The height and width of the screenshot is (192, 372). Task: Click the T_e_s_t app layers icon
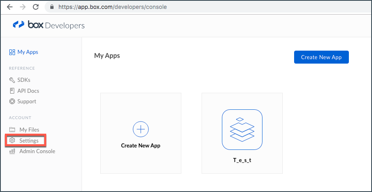tap(242, 130)
